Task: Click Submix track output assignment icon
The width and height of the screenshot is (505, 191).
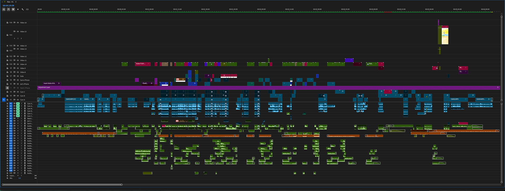Action: 36,176
